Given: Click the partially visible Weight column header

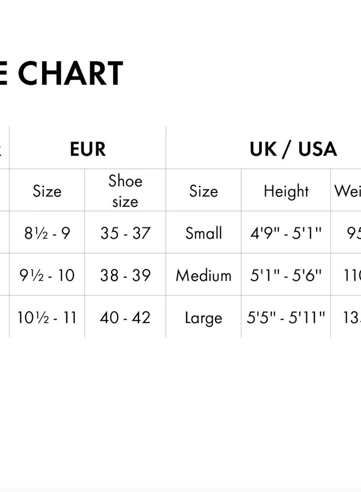Looking at the screenshot, I should (347, 191).
